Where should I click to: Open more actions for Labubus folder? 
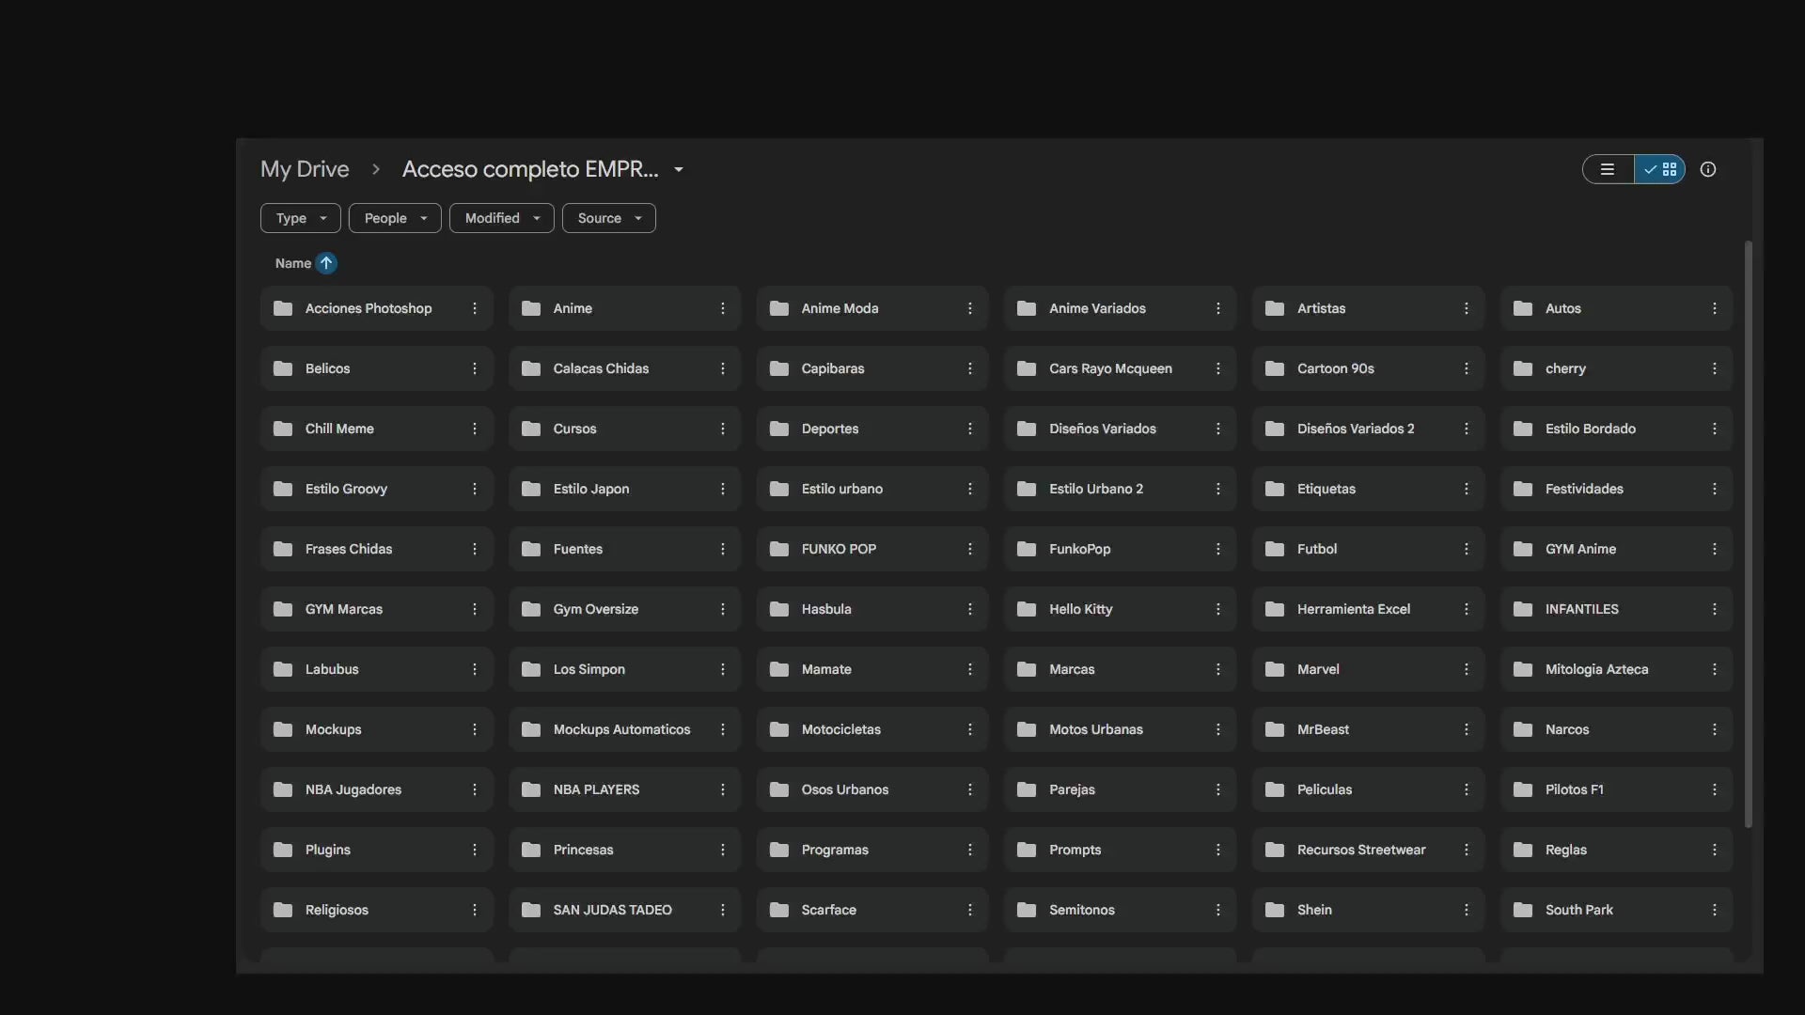pyautogui.click(x=475, y=669)
